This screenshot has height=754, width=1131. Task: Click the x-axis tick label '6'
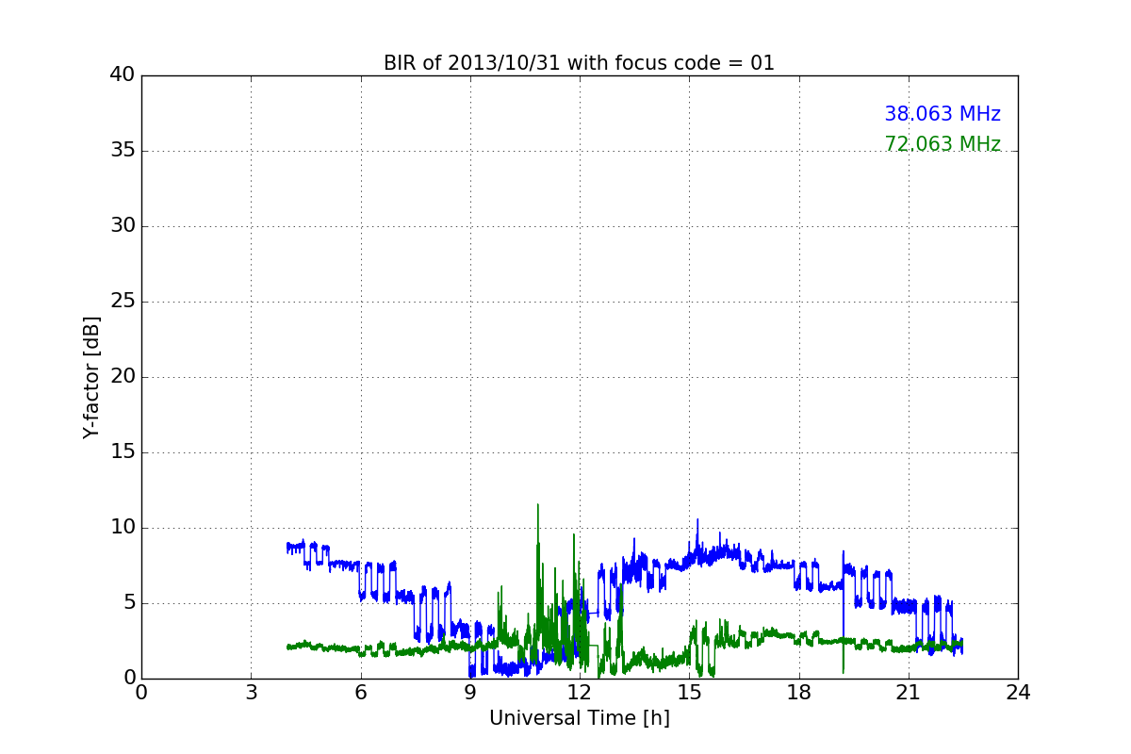coord(360,693)
